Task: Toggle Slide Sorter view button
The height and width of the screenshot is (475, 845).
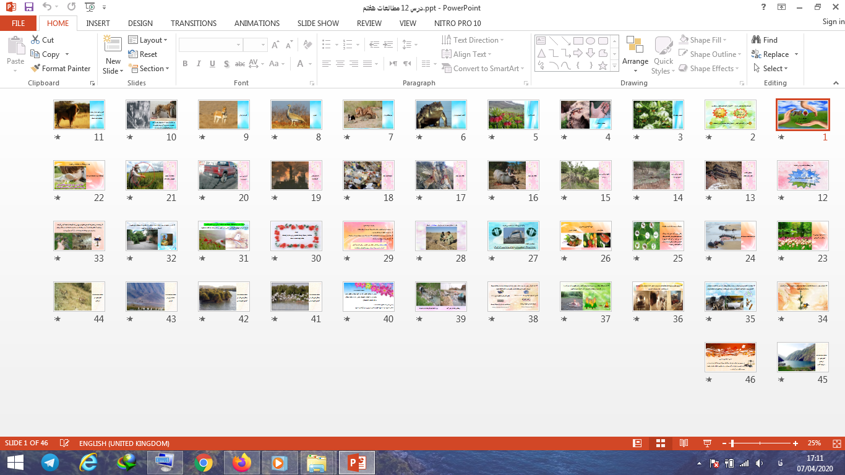Action: [660, 443]
